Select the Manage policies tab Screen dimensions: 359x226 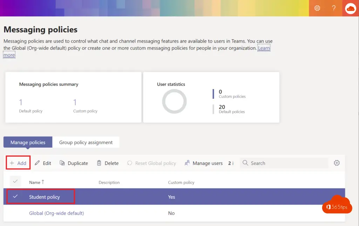pyautogui.click(x=28, y=142)
